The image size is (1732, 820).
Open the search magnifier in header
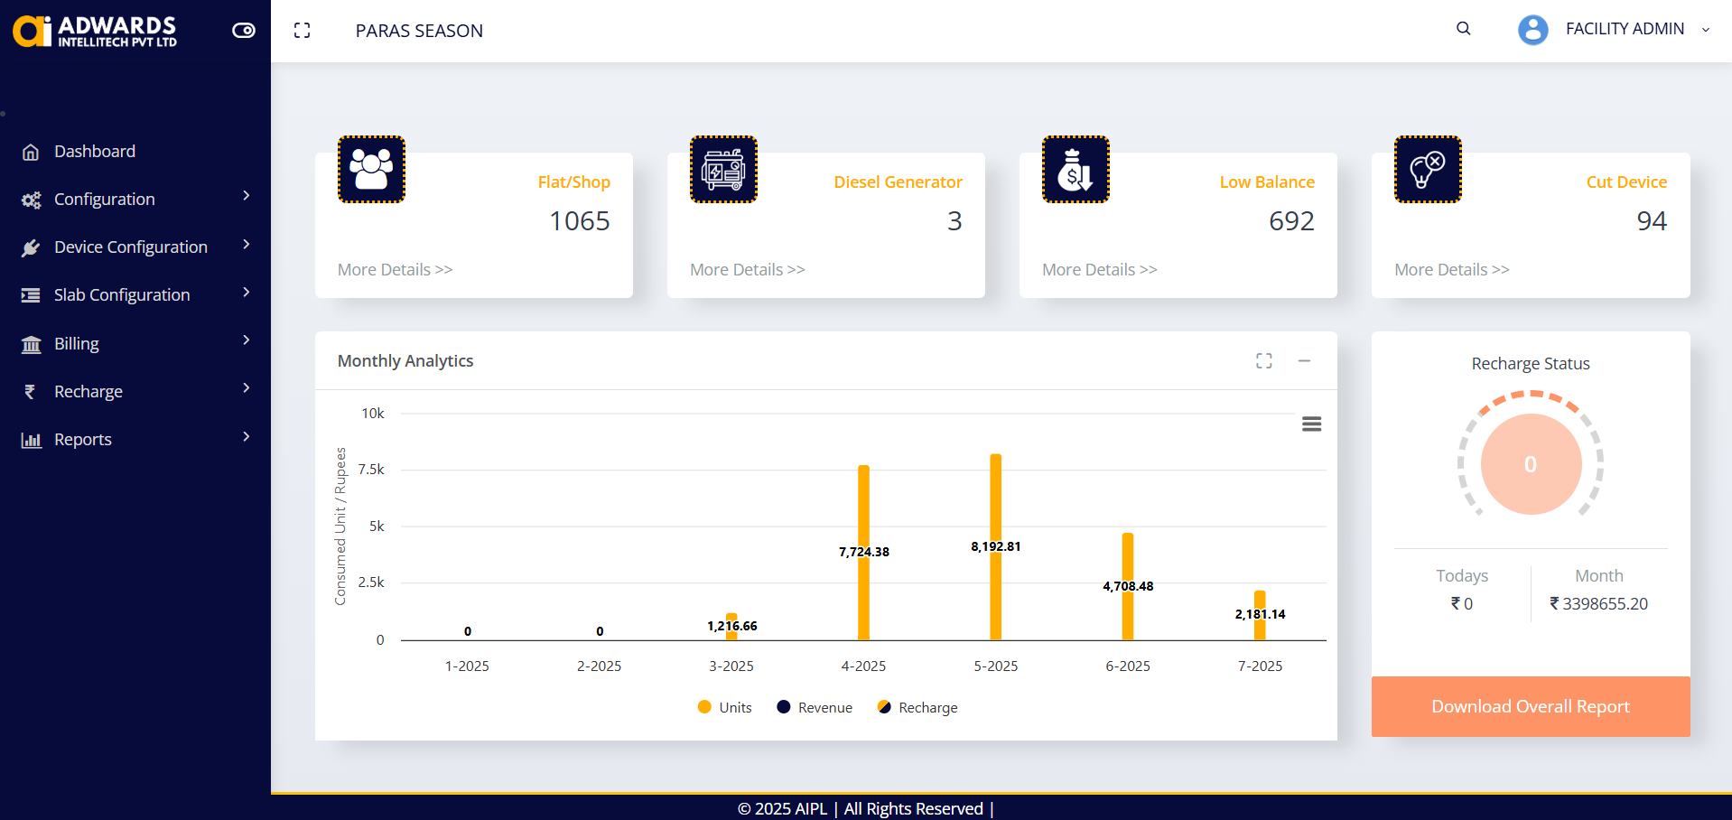click(1464, 29)
